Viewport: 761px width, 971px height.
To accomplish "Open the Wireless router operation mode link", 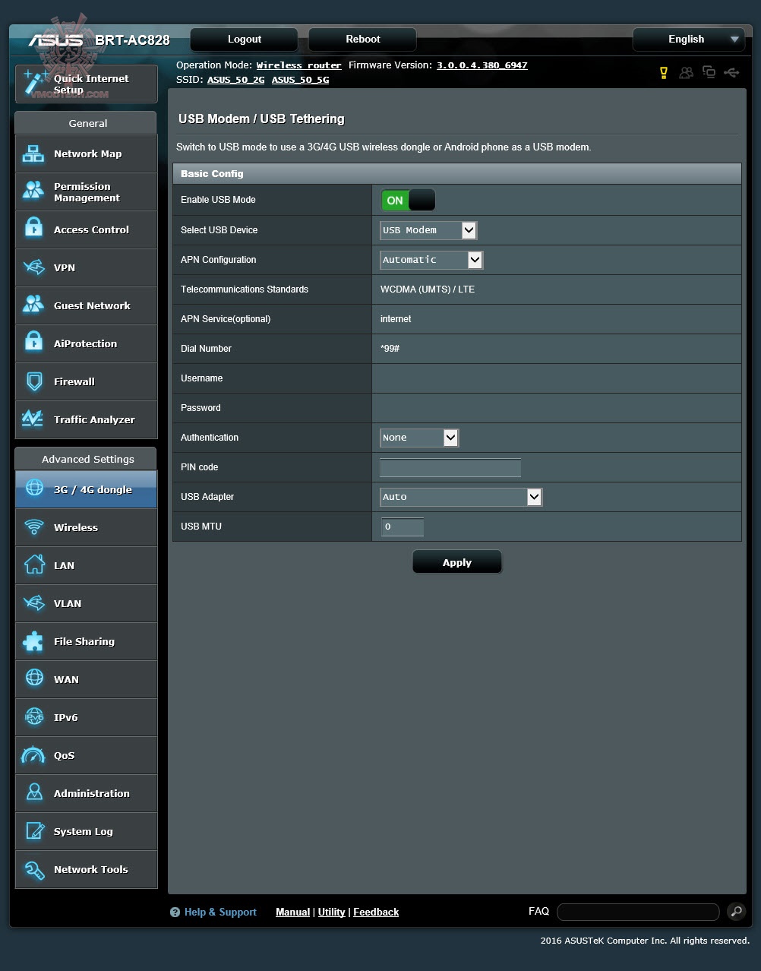I will click(x=299, y=65).
